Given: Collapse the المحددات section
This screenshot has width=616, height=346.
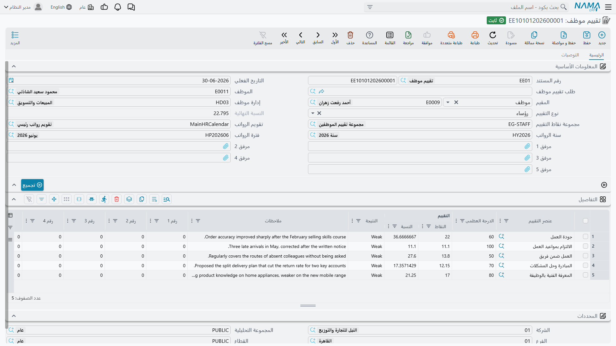Looking at the screenshot, I should 14,316.
